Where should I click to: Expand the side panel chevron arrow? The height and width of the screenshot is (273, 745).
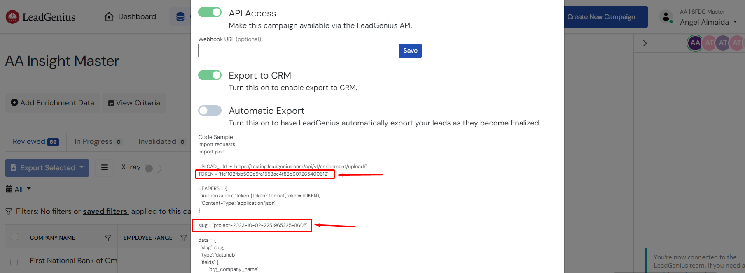click(x=645, y=43)
